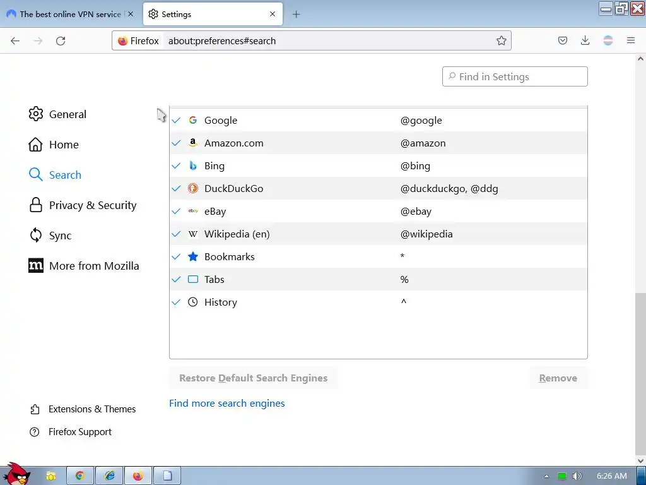Open a new tab with the plus button
Image resolution: width=646 pixels, height=485 pixels.
296,15
